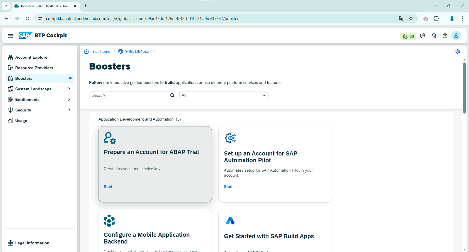Expand the 94631f84trial breadcrumb dropdown chevron

tap(154, 51)
